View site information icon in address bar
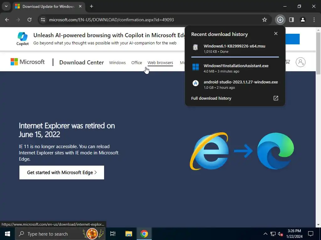Image resolution: width=321 pixels, height=240 pixels. click(43, 20)
